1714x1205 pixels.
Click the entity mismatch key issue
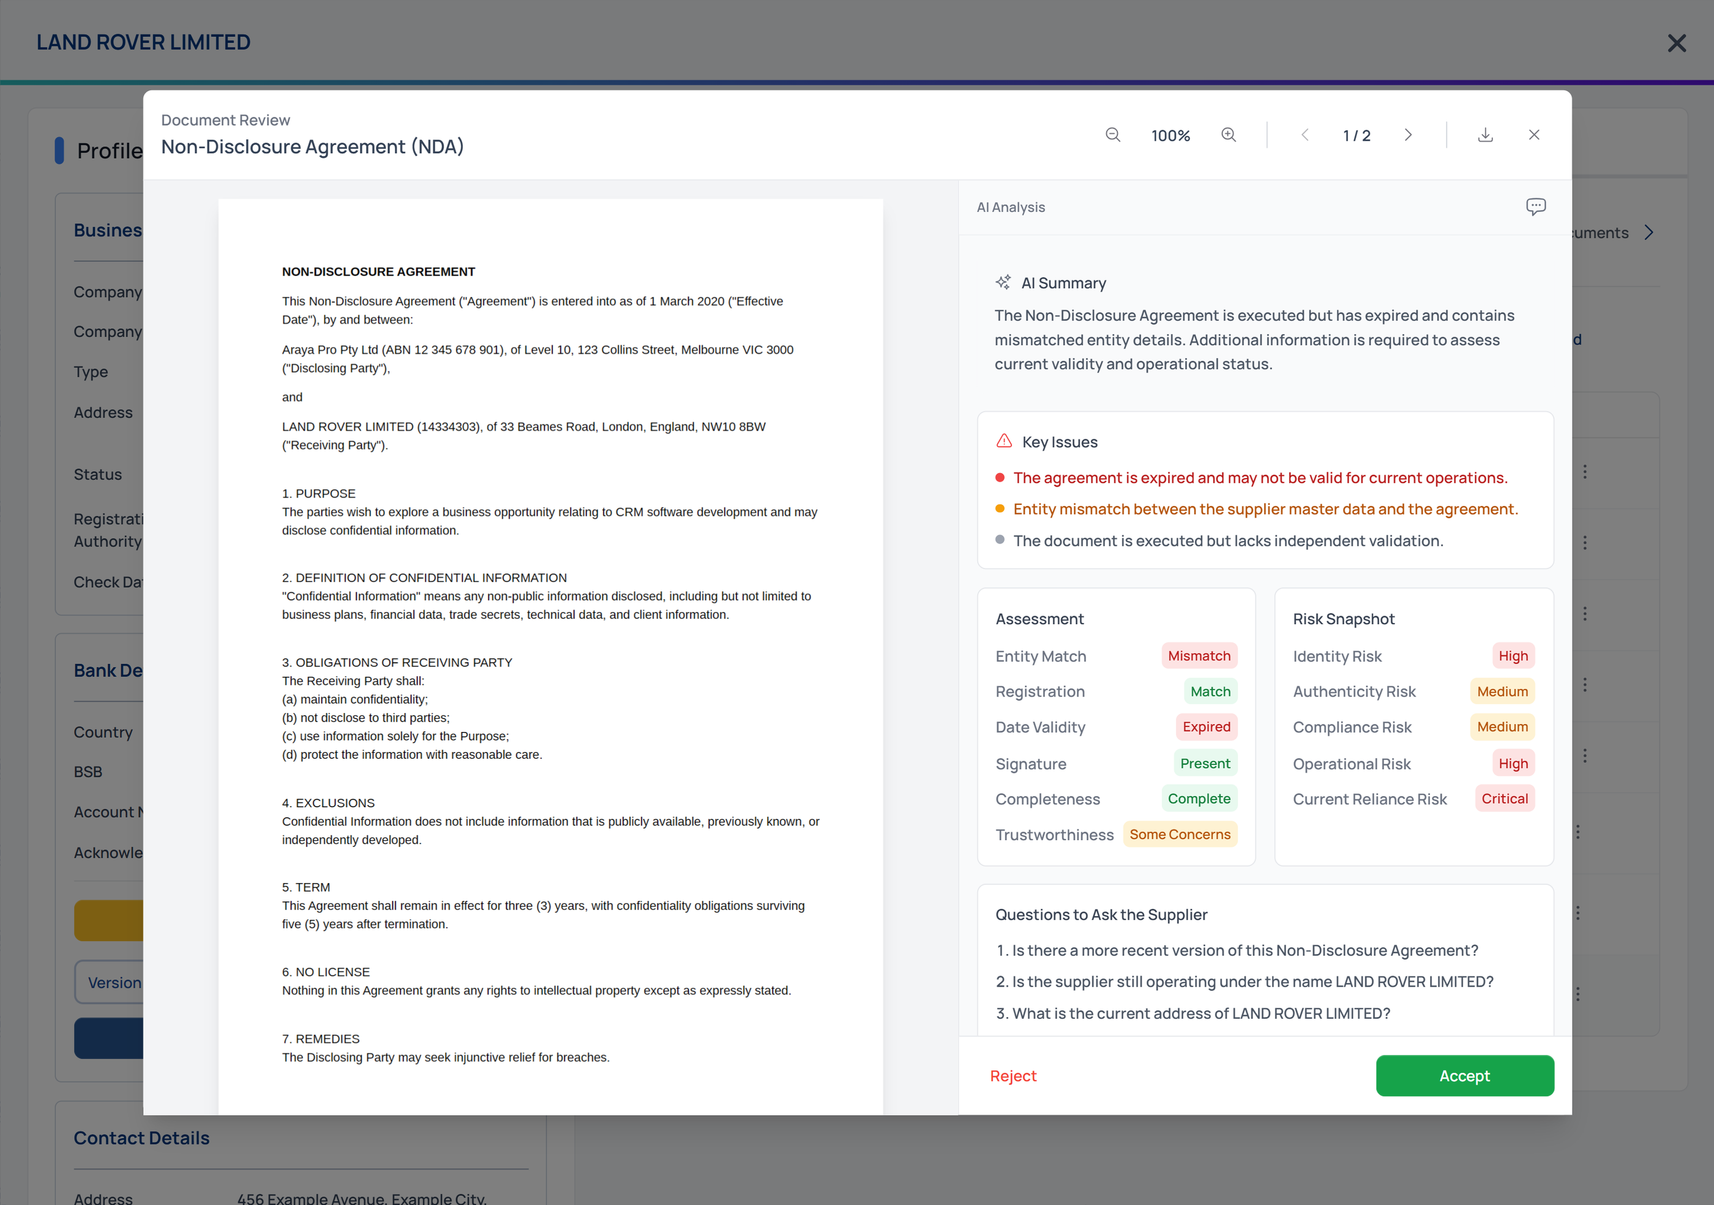click(x=1265, y=509)
